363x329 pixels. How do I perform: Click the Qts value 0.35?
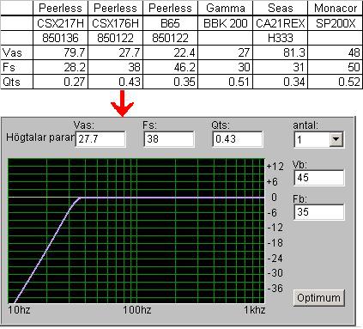(170, 82)
